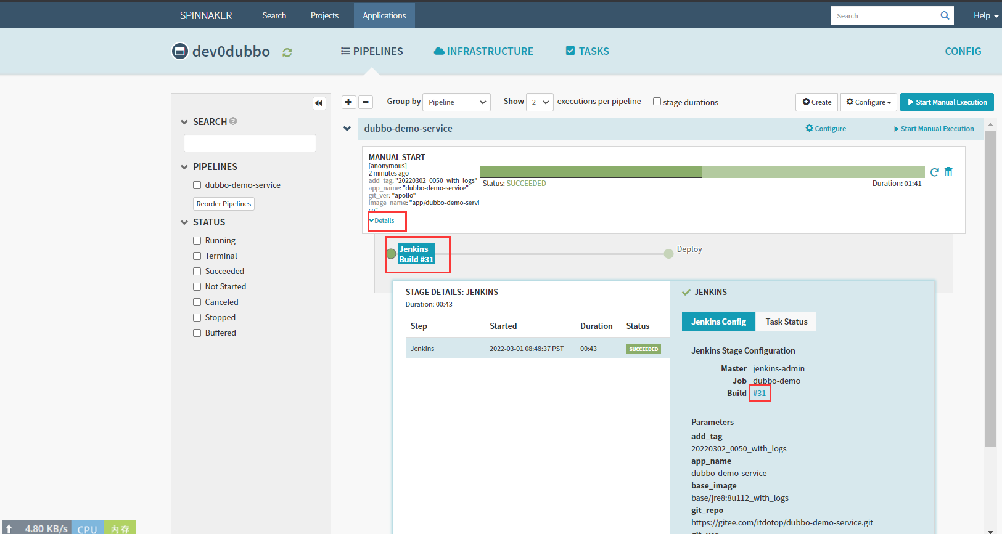Click the sidebar SEARCH filter text field

point(250,143)
